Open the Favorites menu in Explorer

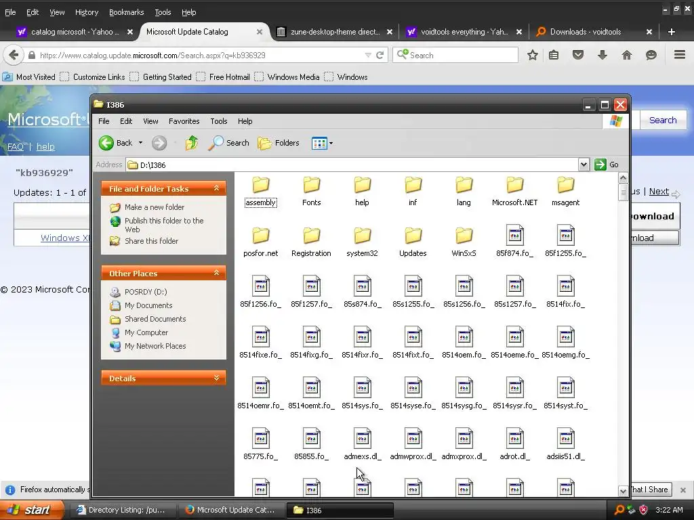pyautogui.click(x=184, y=121)
